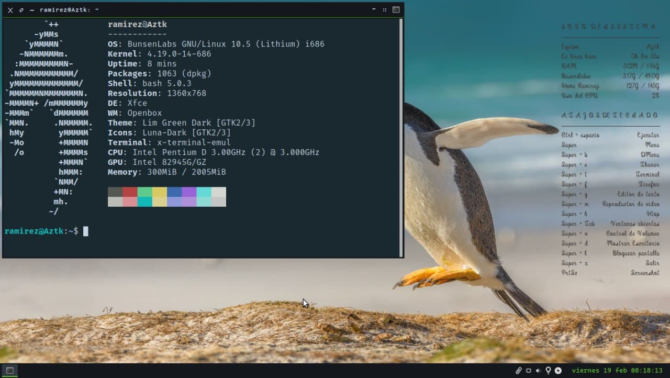Open the volume speaker tray icon

538,371
